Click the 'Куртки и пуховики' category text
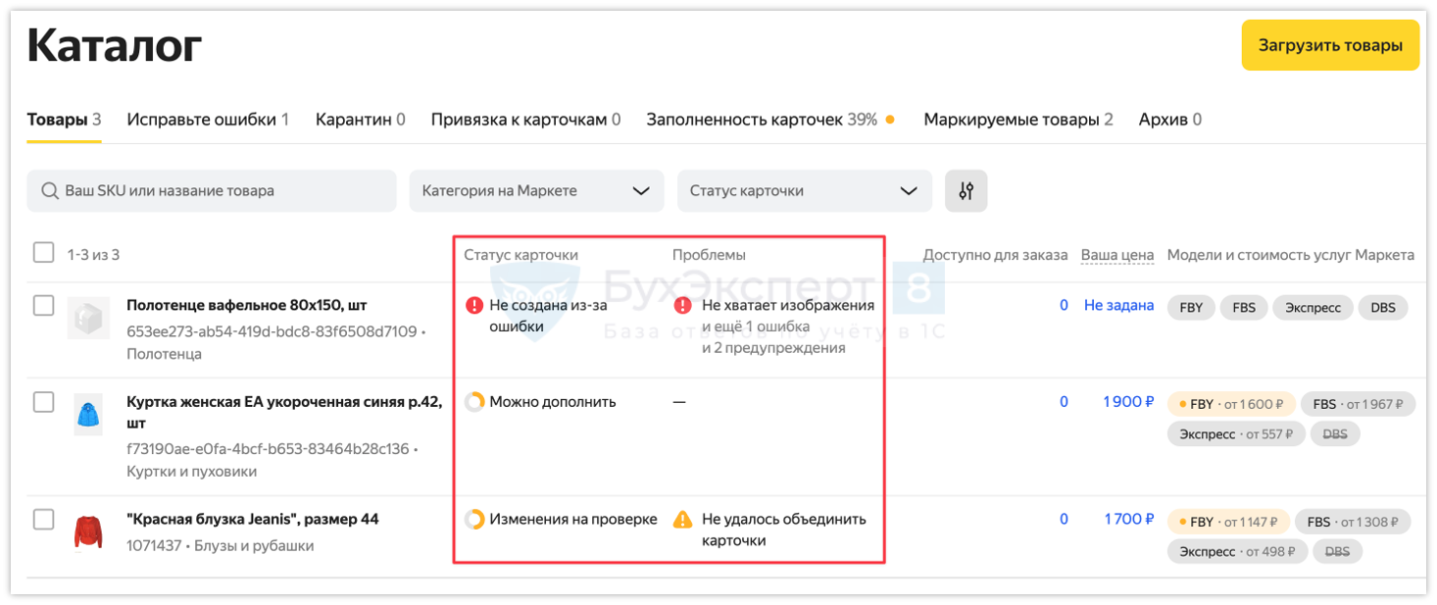1437x605 pixels. [x=192, y=472]
